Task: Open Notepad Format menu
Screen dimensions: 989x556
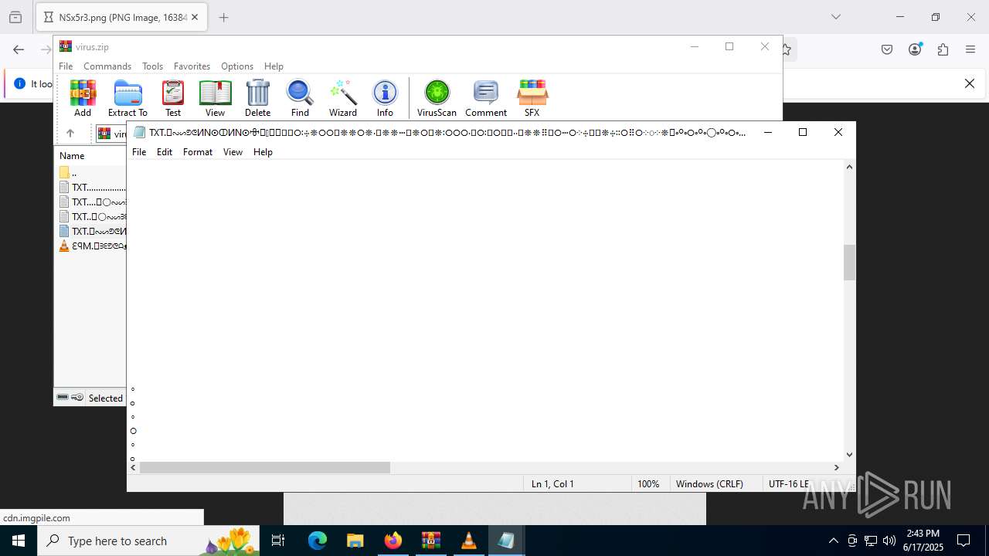Action: click(198, 152)
